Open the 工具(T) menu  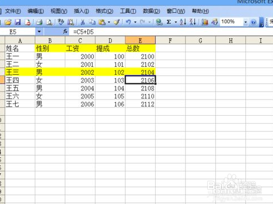point(128,11)
